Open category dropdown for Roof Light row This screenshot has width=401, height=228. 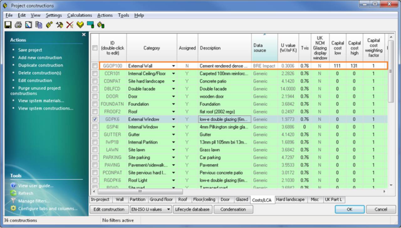coord(174,180)
